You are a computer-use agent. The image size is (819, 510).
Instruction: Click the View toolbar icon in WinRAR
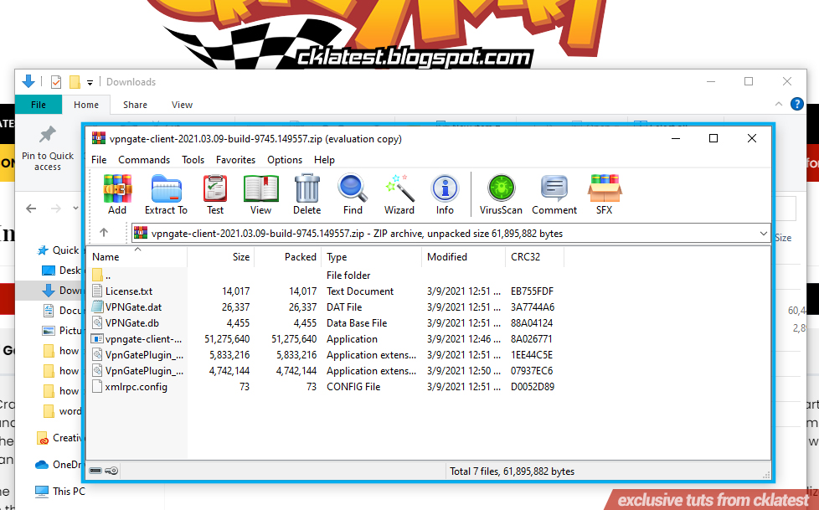[x=260, y=188]
